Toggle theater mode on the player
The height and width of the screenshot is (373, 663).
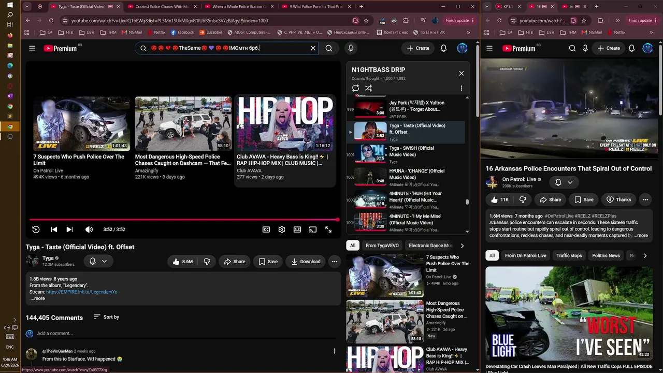click(x=297, y=229)
